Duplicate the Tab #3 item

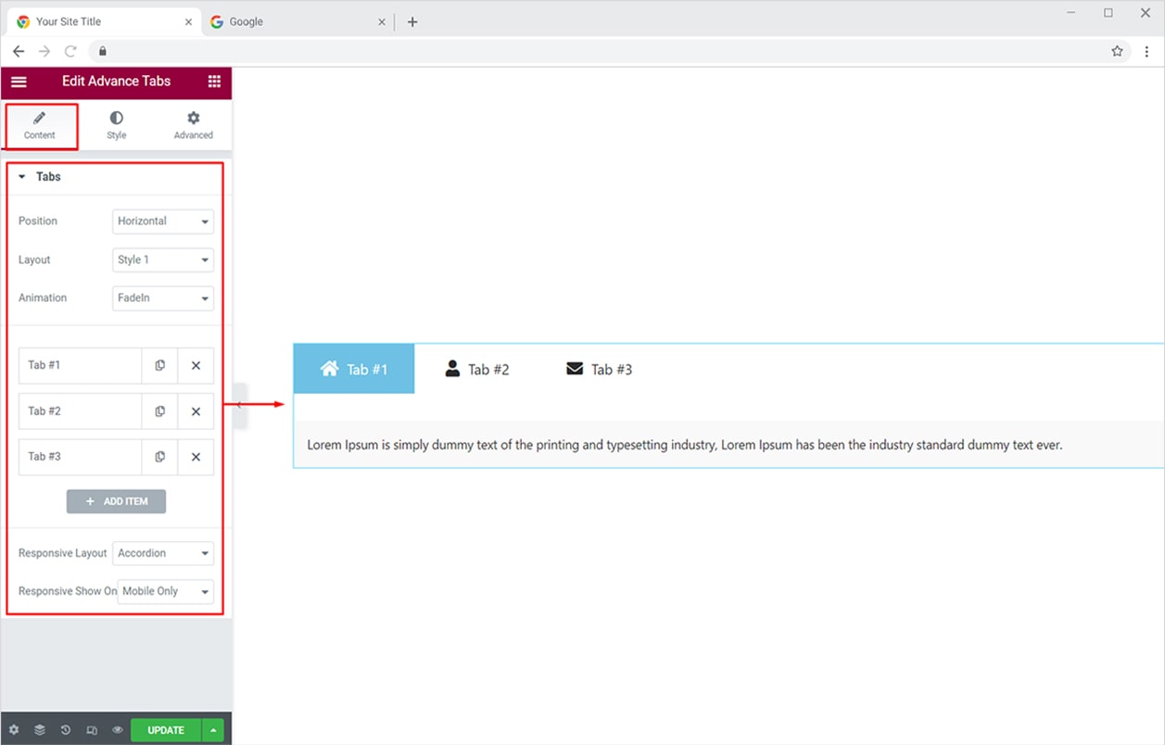[159, 457]
